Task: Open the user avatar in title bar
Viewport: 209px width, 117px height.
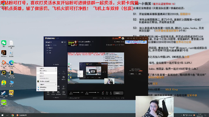Action: 123,38
